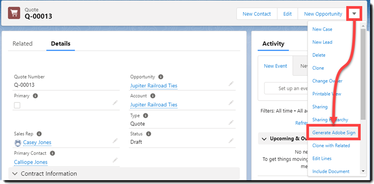Click the New Opportunity button
The image size is (374, 184).
323,14
